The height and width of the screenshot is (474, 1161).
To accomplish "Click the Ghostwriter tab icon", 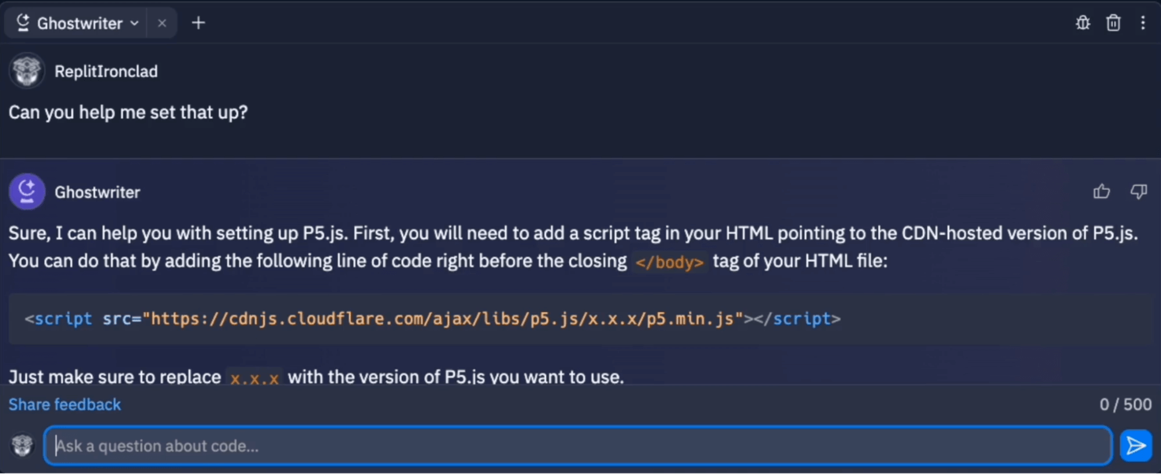I will (23, 23).
